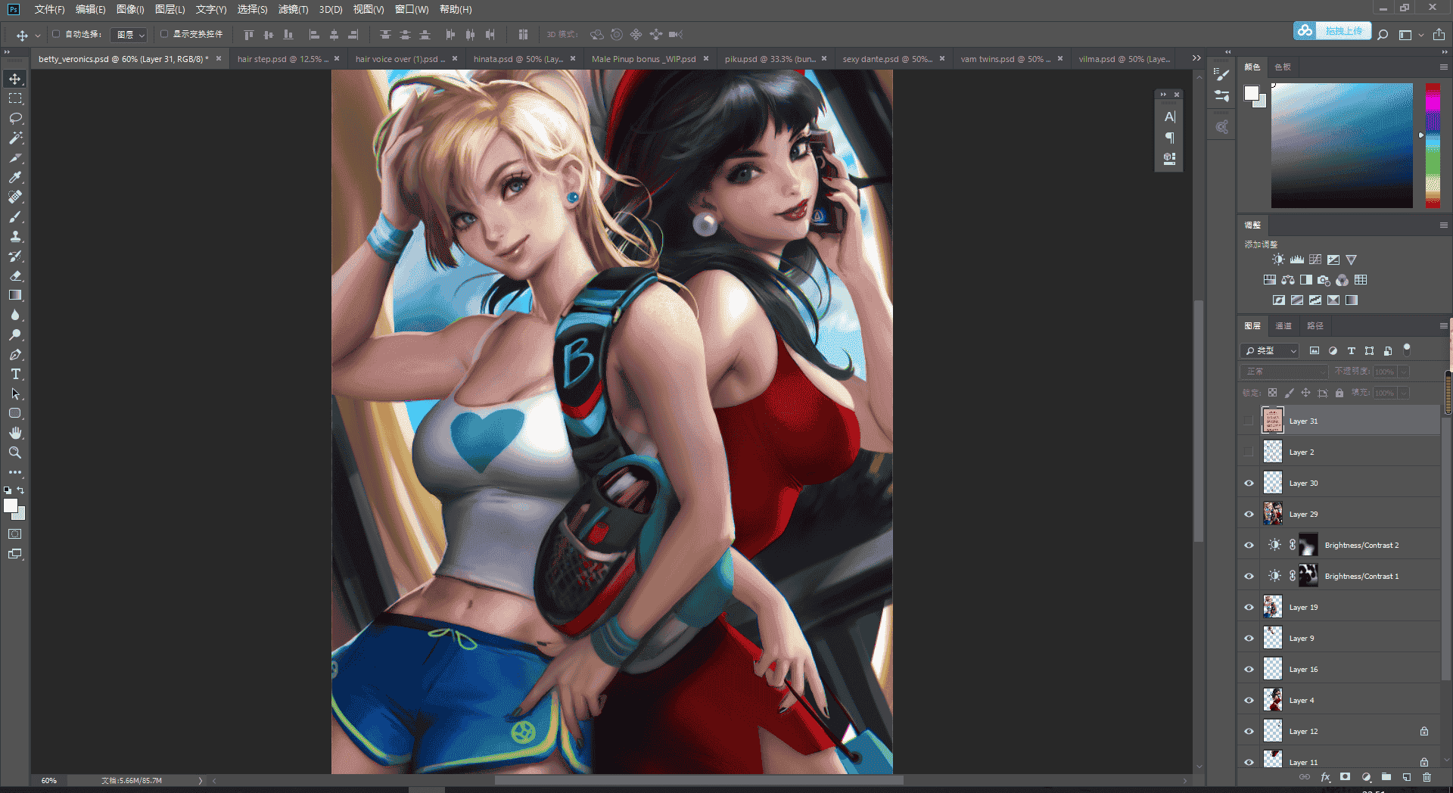Select Layer 19 thumbnail
The height and width of the screenshot is (793, 1453).
point(1273,607)
